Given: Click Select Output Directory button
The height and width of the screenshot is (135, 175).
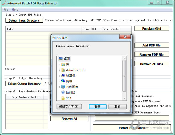Looking at the screenshot, I should 24,84.
